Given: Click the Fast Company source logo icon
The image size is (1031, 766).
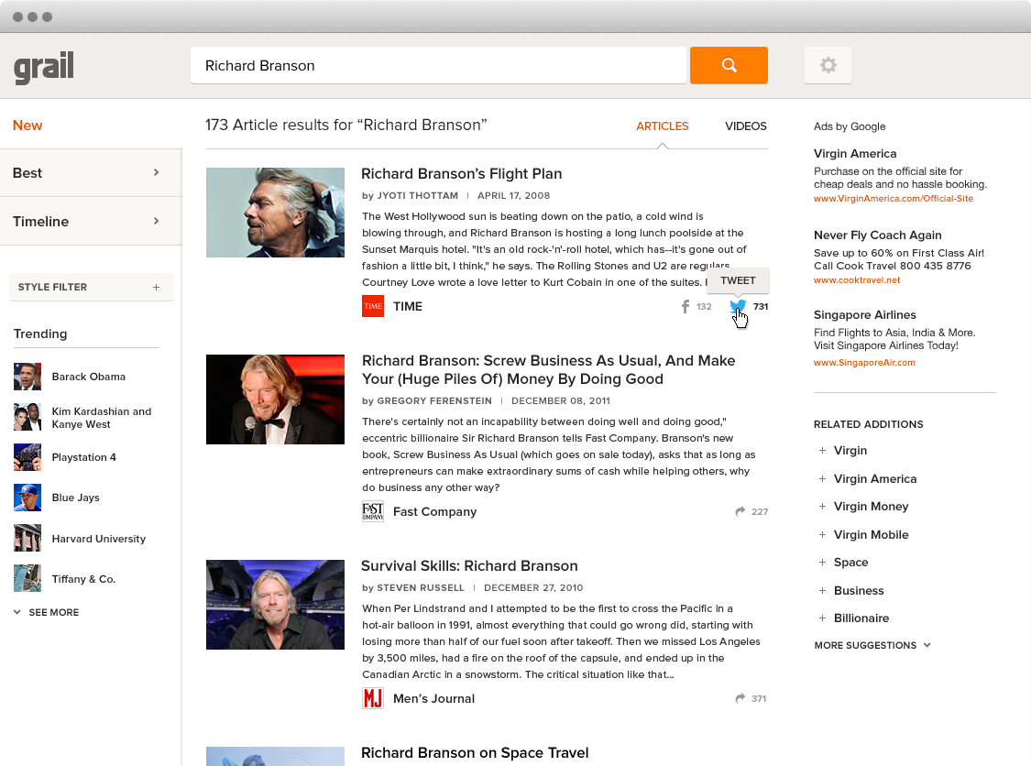Looking at the screenshot, I should [x=373, y=511].
